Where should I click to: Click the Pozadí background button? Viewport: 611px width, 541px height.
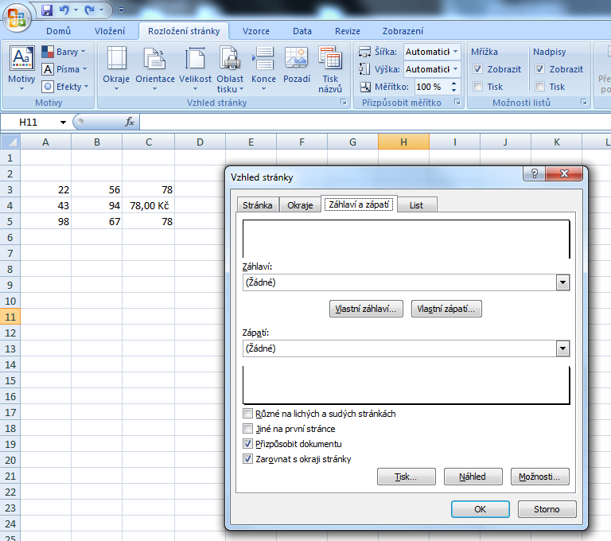[x=297, y=65]
